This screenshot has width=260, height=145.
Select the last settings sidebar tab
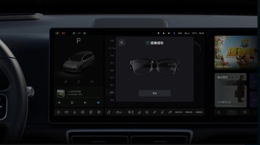(112, 100)
